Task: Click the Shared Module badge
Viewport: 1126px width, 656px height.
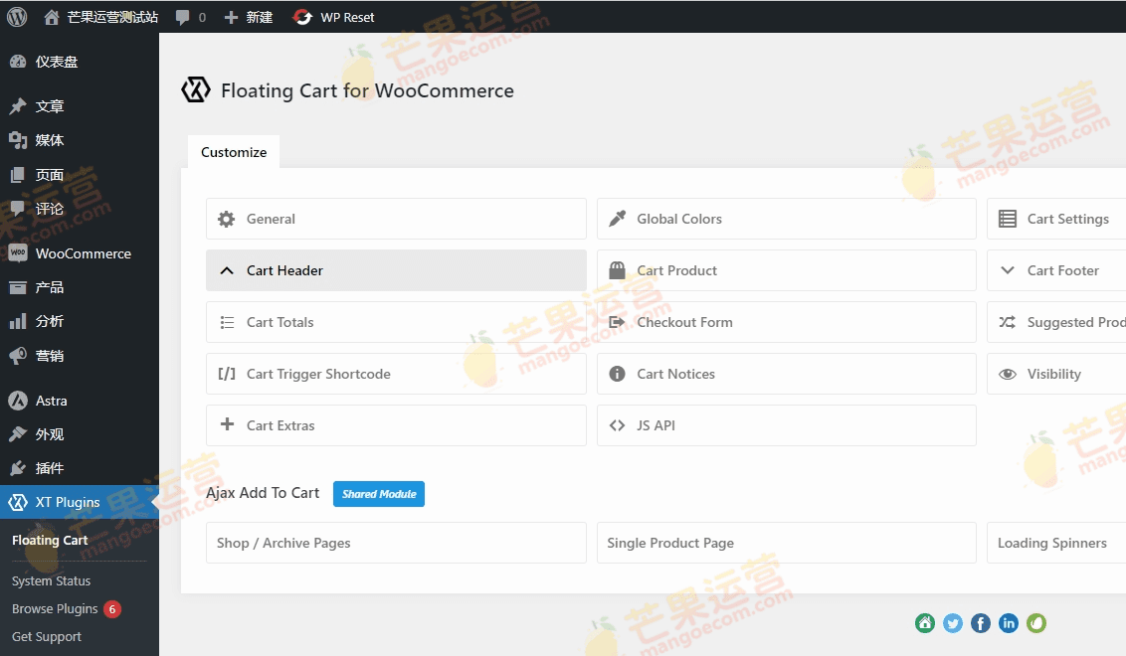Action: pos(378,494)
